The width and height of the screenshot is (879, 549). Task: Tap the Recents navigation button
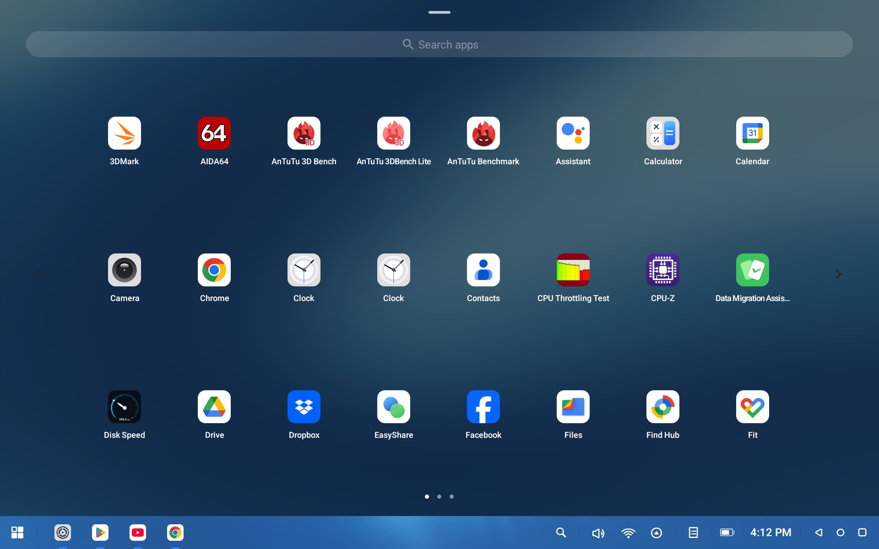tap(863, 533)
